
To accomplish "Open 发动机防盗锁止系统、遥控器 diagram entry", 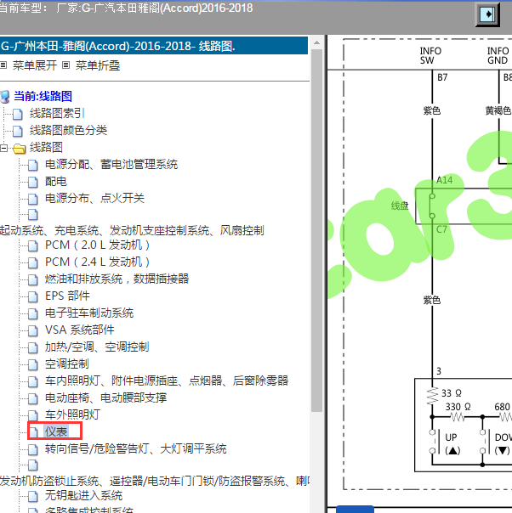I will pos(155,481).
